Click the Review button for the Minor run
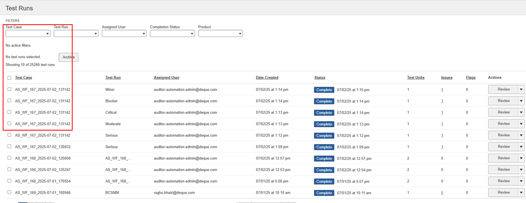Screen dimensions: 526x203 pos(503,89)
